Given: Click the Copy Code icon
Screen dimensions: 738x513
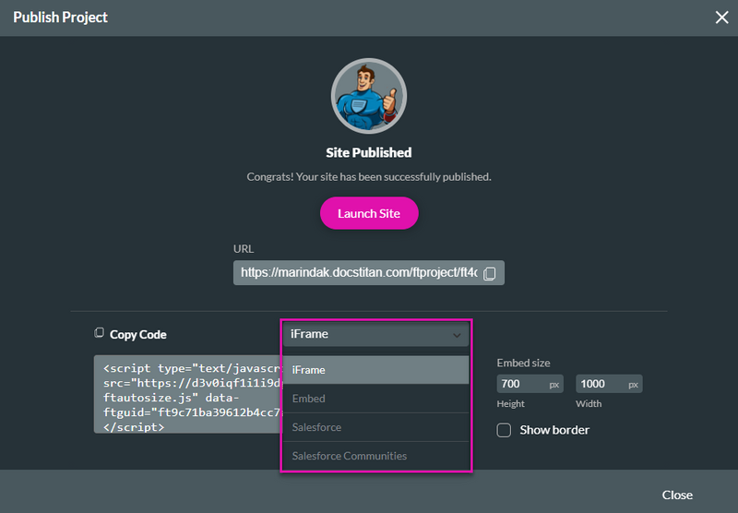Looking at the screenshot, I should point(99,333).
